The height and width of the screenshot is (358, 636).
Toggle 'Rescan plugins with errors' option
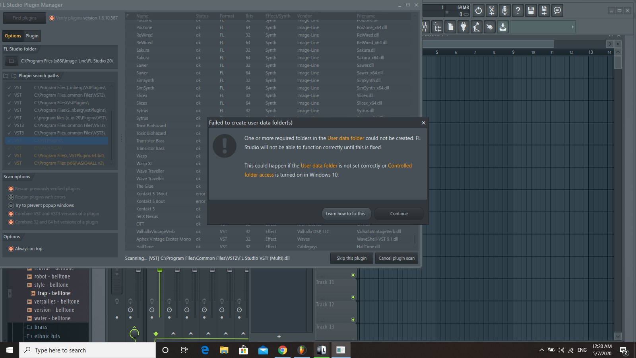point(11,197)
